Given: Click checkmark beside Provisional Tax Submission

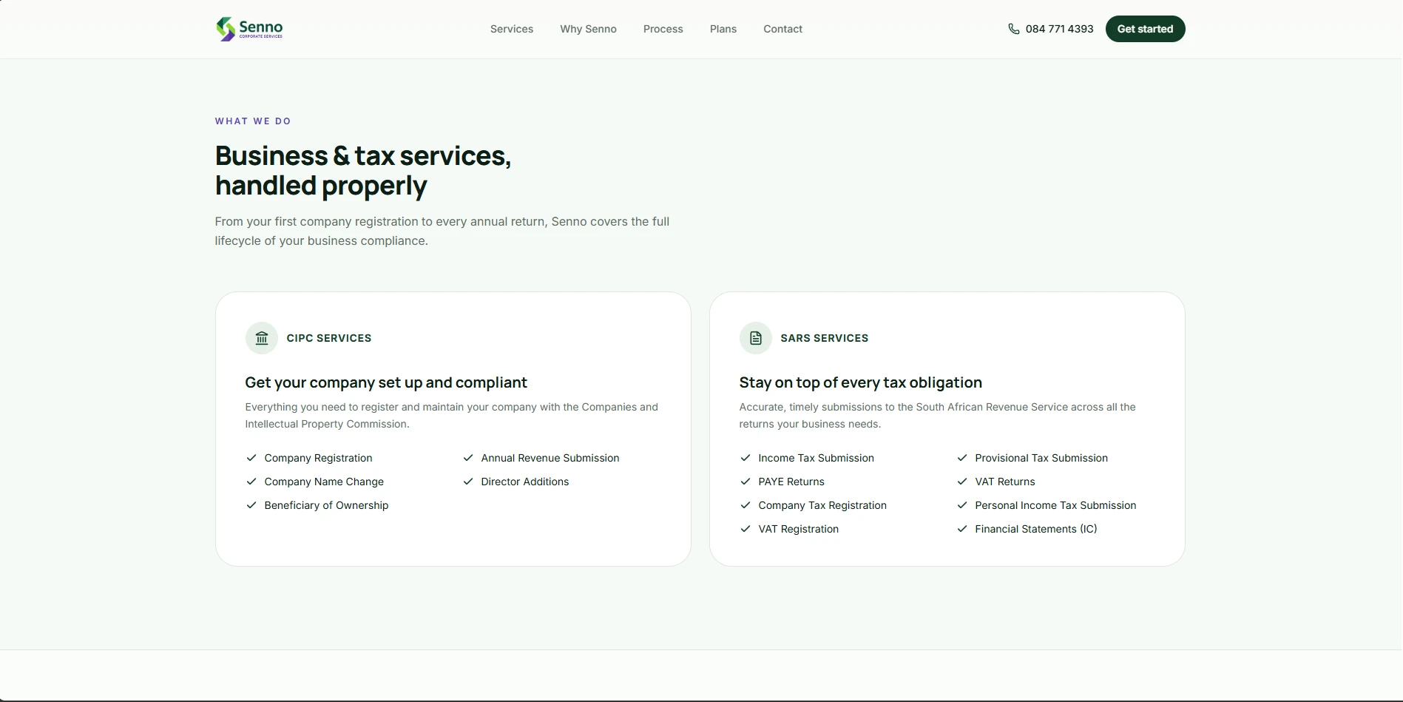Looking at the screenshot, I should coord(962,458).
